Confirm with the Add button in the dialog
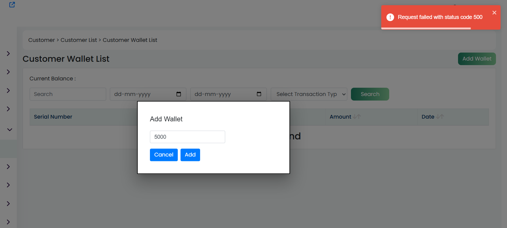The height and width of the screenshot is (228, 507). click(x=190, y=155)
